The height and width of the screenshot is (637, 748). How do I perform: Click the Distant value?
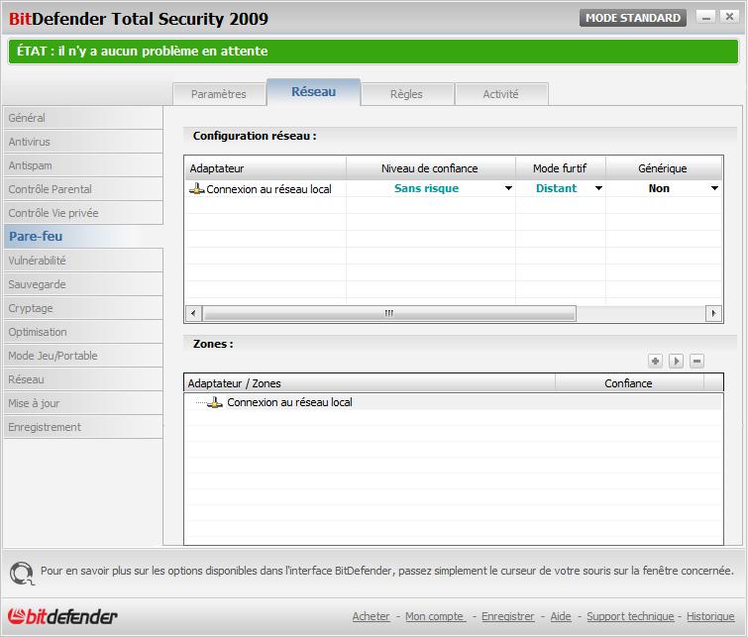click(556, 188)
